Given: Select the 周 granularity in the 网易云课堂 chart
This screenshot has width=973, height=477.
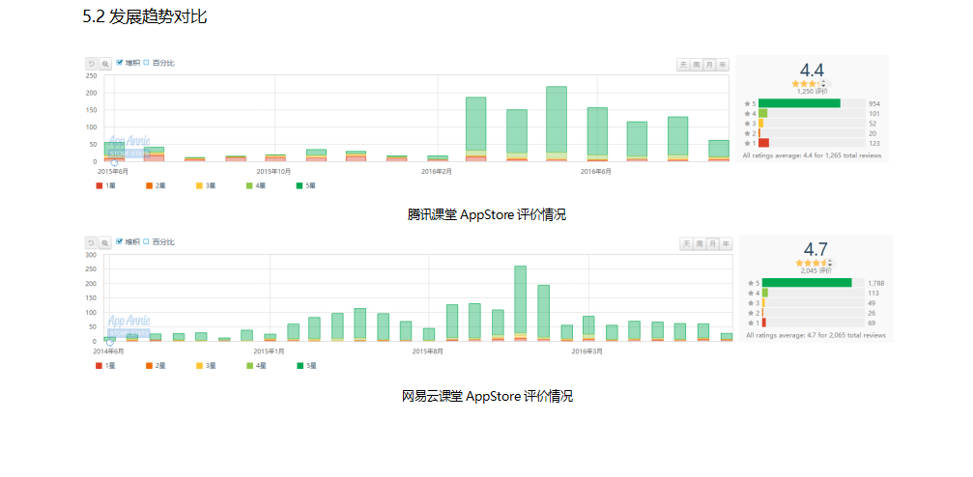Looking at the screenshot, I should point(700,243).
